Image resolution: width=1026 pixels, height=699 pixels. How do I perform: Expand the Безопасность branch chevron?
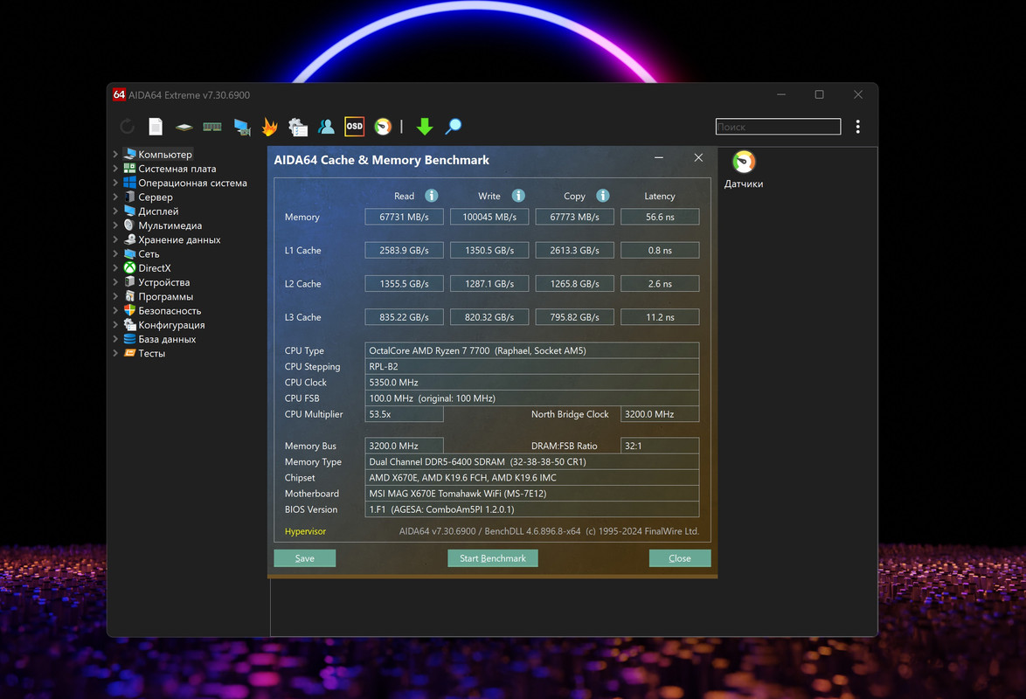(115, 311)
